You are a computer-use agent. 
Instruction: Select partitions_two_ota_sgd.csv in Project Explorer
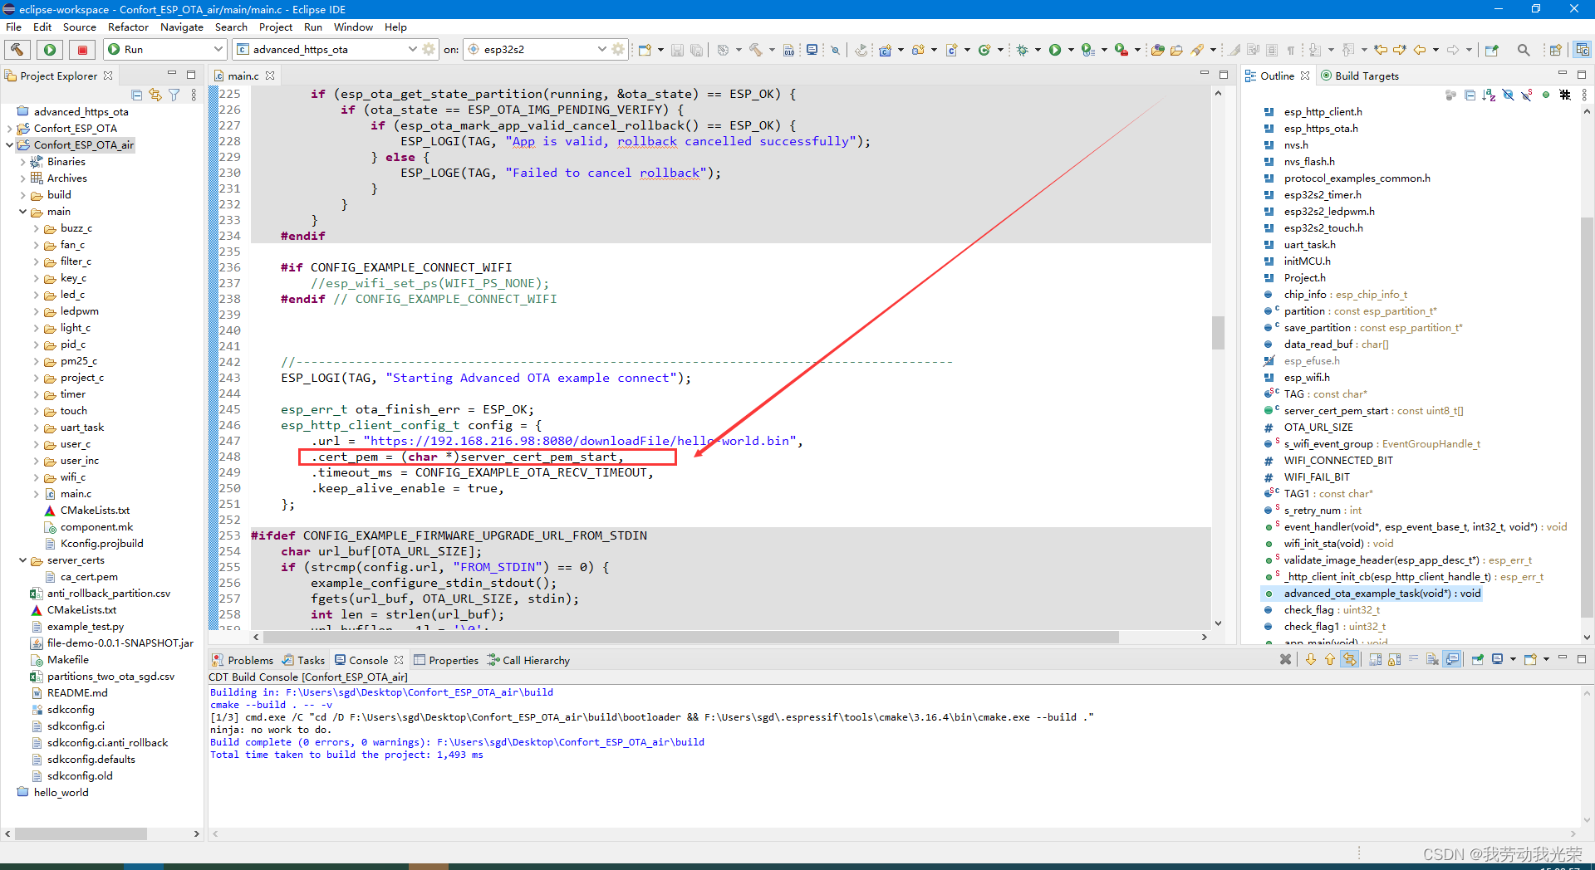110,677
